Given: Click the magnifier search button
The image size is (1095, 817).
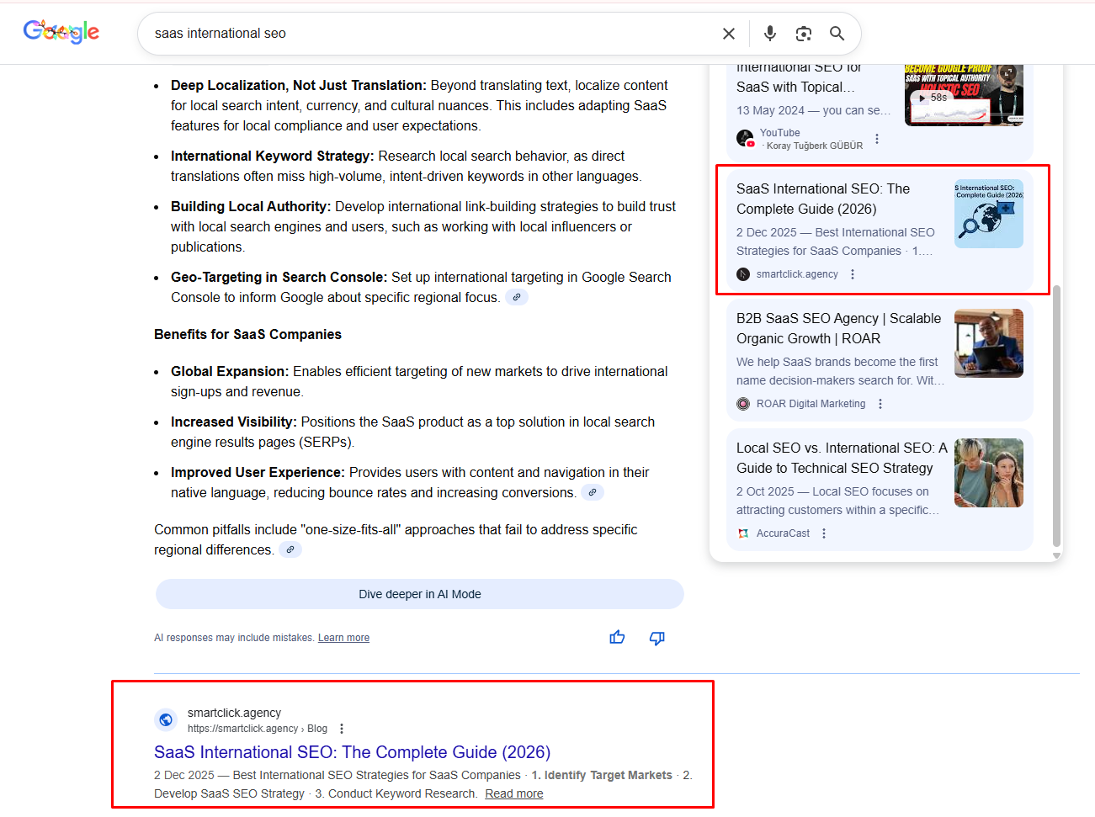Looking at the screenshot, I should [837, 34].
